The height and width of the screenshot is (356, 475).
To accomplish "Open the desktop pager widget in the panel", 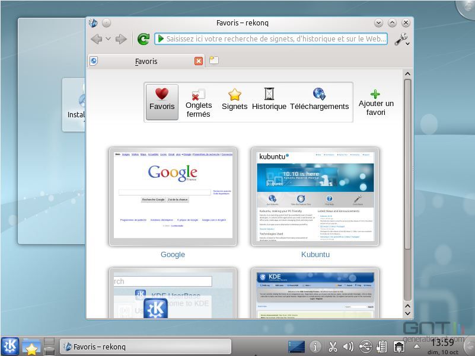I will [297, 347].
